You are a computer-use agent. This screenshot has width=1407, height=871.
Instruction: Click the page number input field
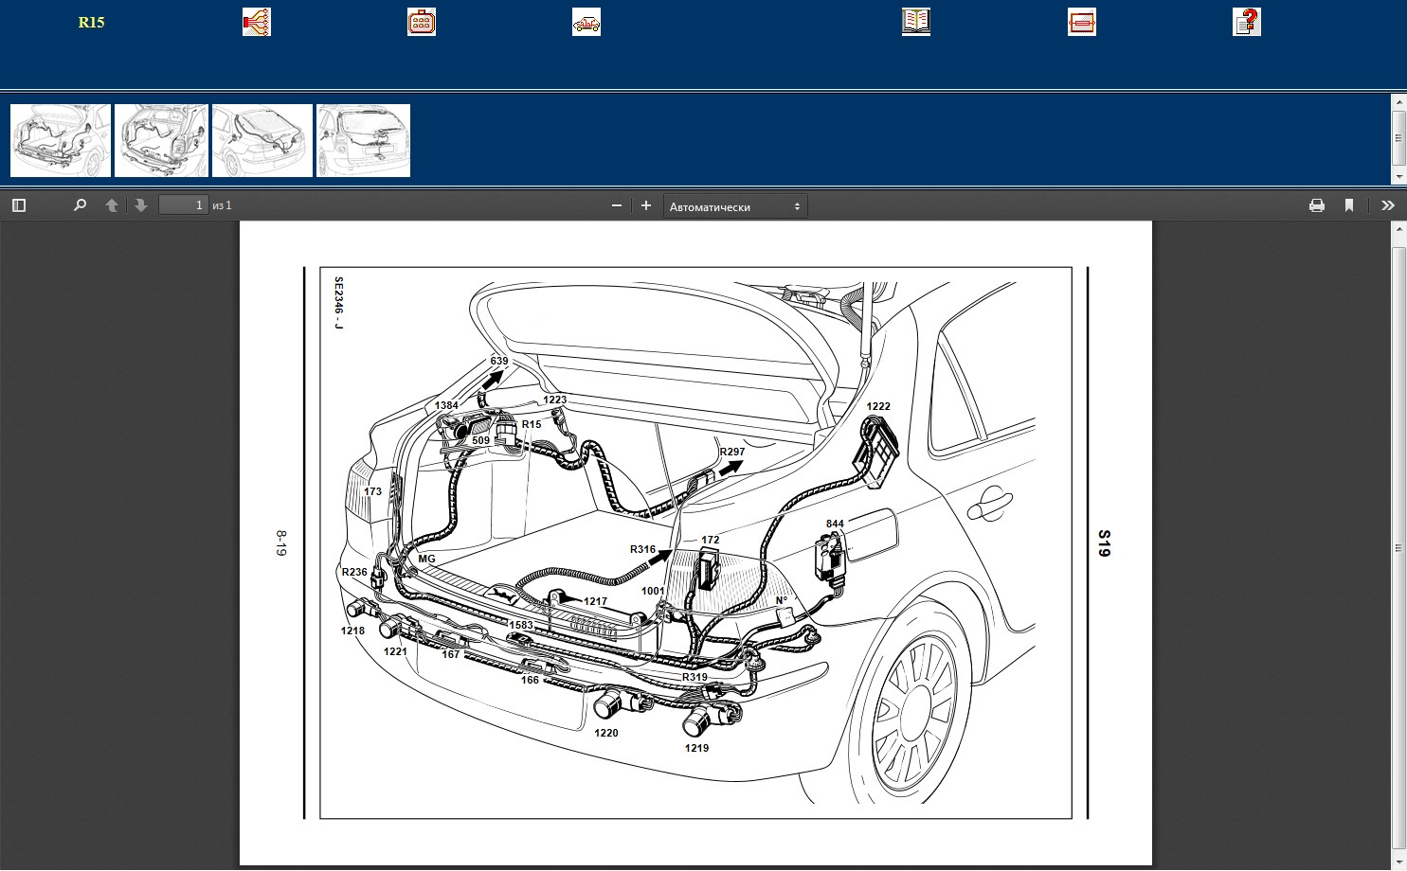coord(184,205)
